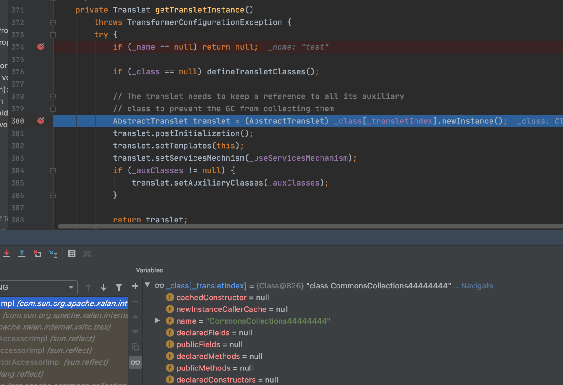Click the _useServicesMechanism argument on line 383

tap(298, 158)
